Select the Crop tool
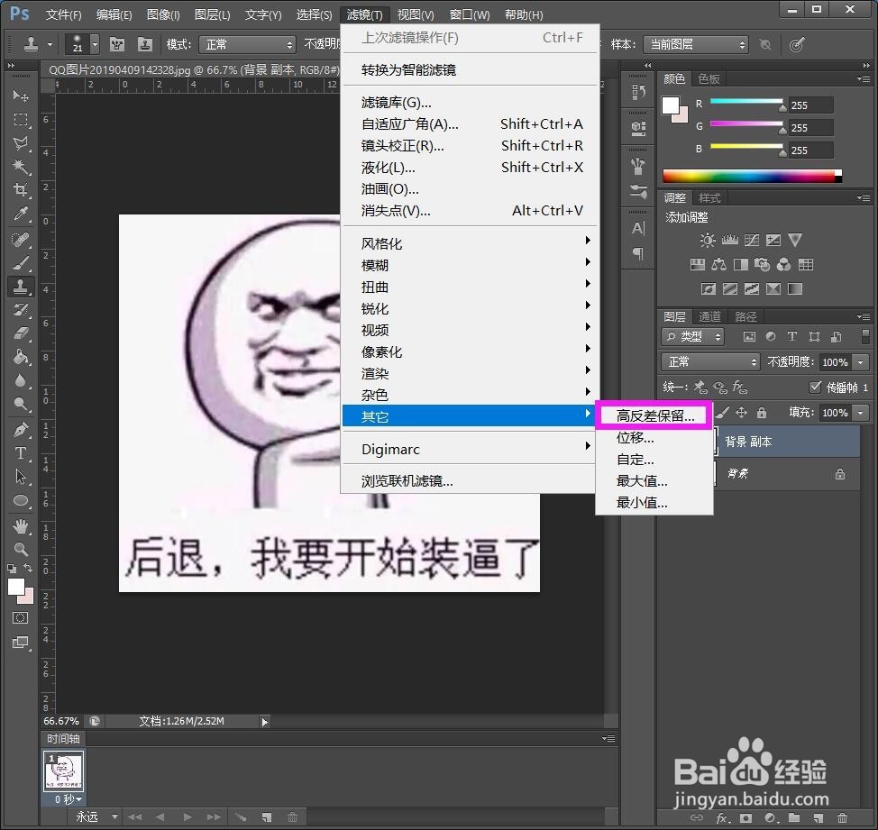The image size is (878, 830). pyautogui.click(x=21, y=191)
